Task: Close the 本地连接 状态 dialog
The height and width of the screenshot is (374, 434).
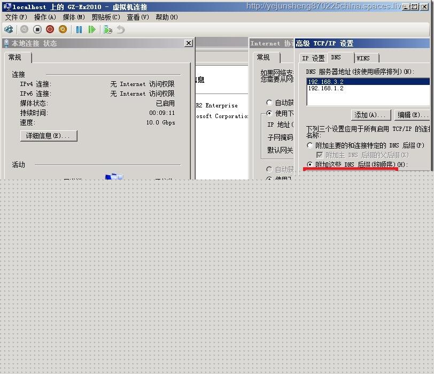Action: (189, 43)
